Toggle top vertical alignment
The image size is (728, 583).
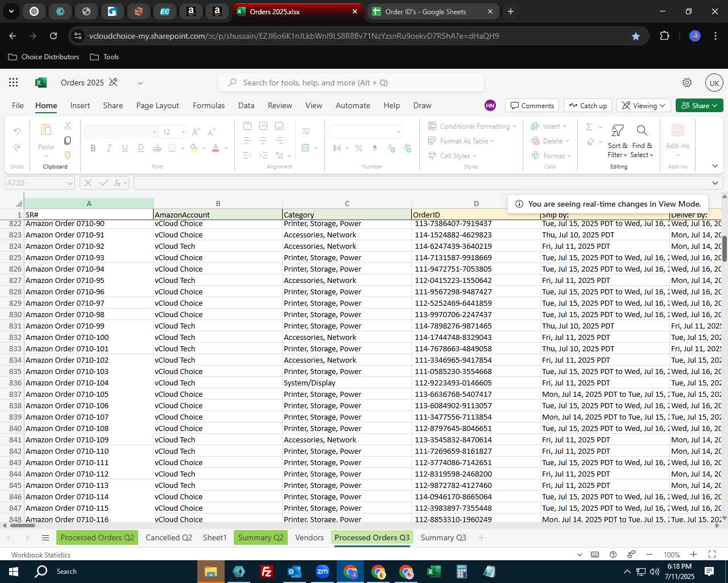247,126
